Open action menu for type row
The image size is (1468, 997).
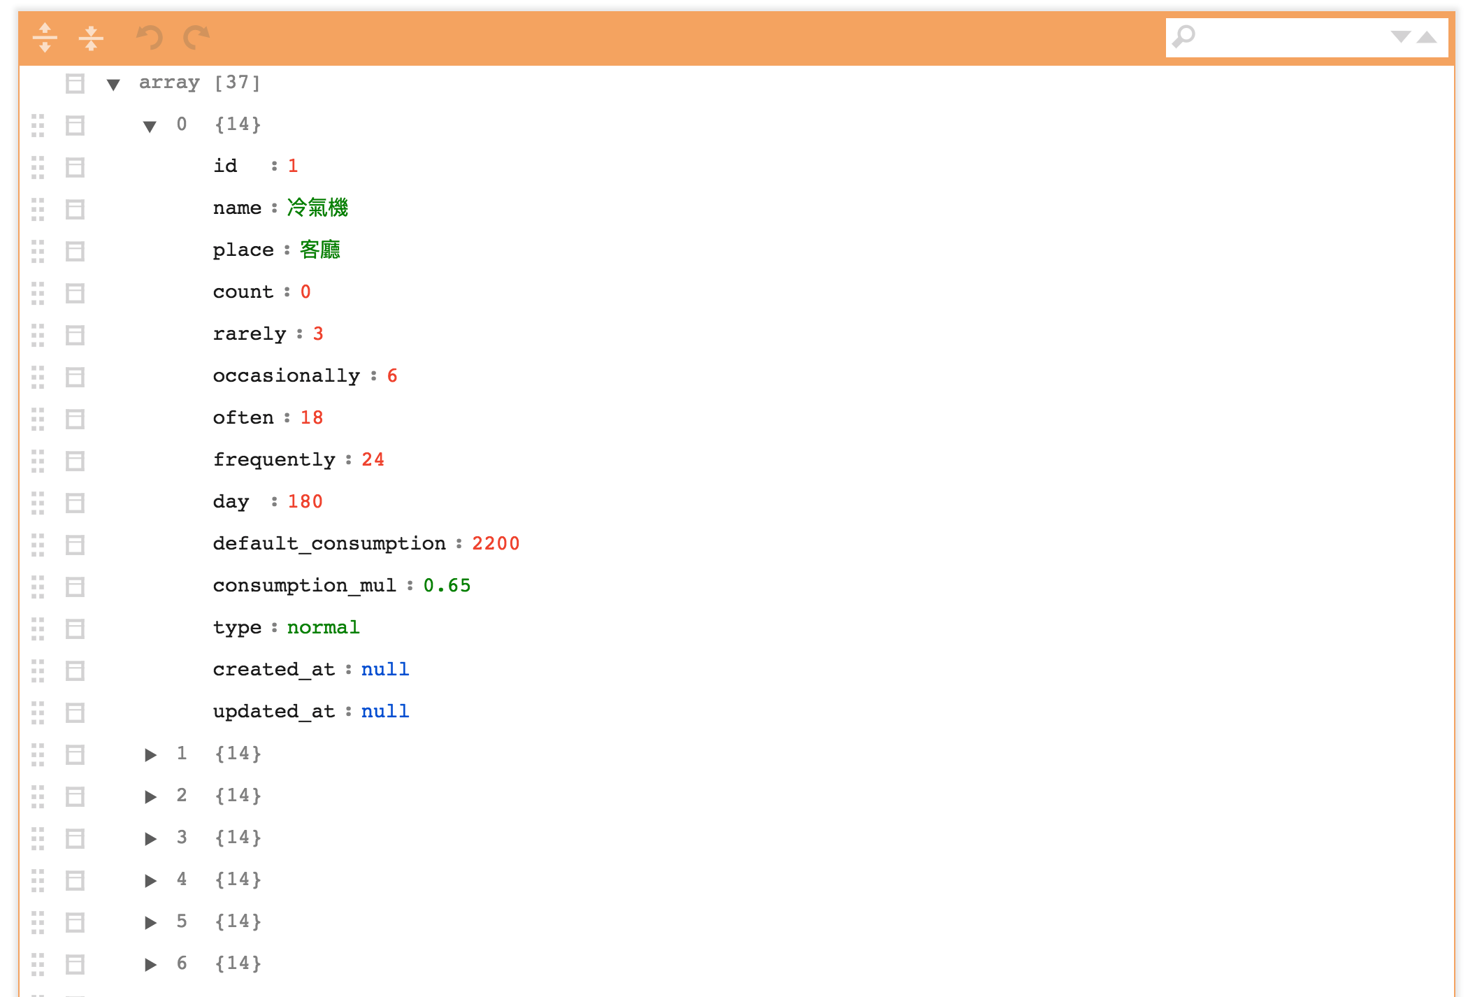[75, 629]
